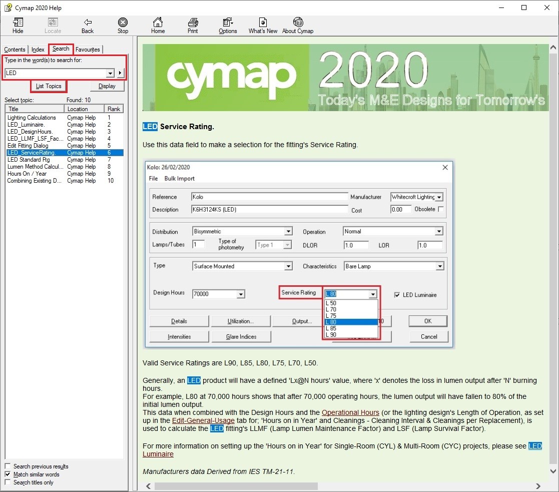Select the LED Standard Ftg topic
This screenshot has height=492, width=559.
tap(65, 160)
